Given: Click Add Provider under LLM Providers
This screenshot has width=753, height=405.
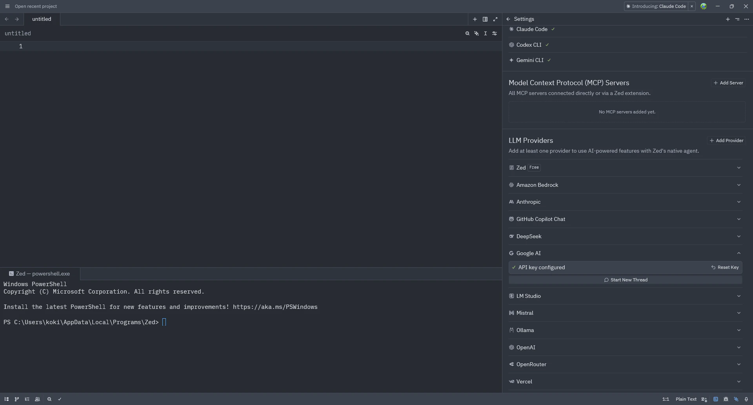Looking at the screenshot, I should (726, 140).
